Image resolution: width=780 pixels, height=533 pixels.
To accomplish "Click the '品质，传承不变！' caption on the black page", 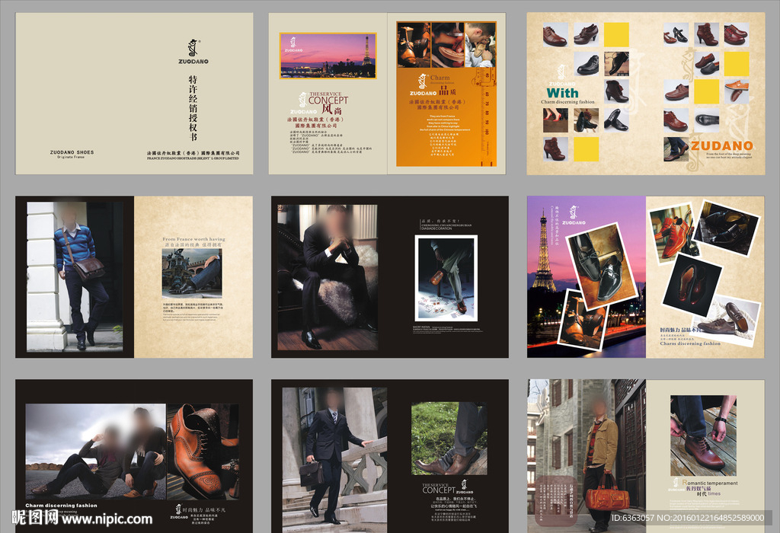I will click(x=441, y=222).
